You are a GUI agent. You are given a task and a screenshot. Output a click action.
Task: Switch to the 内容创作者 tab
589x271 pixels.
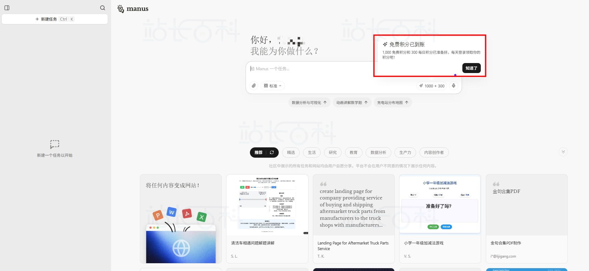tap(434, 152)
